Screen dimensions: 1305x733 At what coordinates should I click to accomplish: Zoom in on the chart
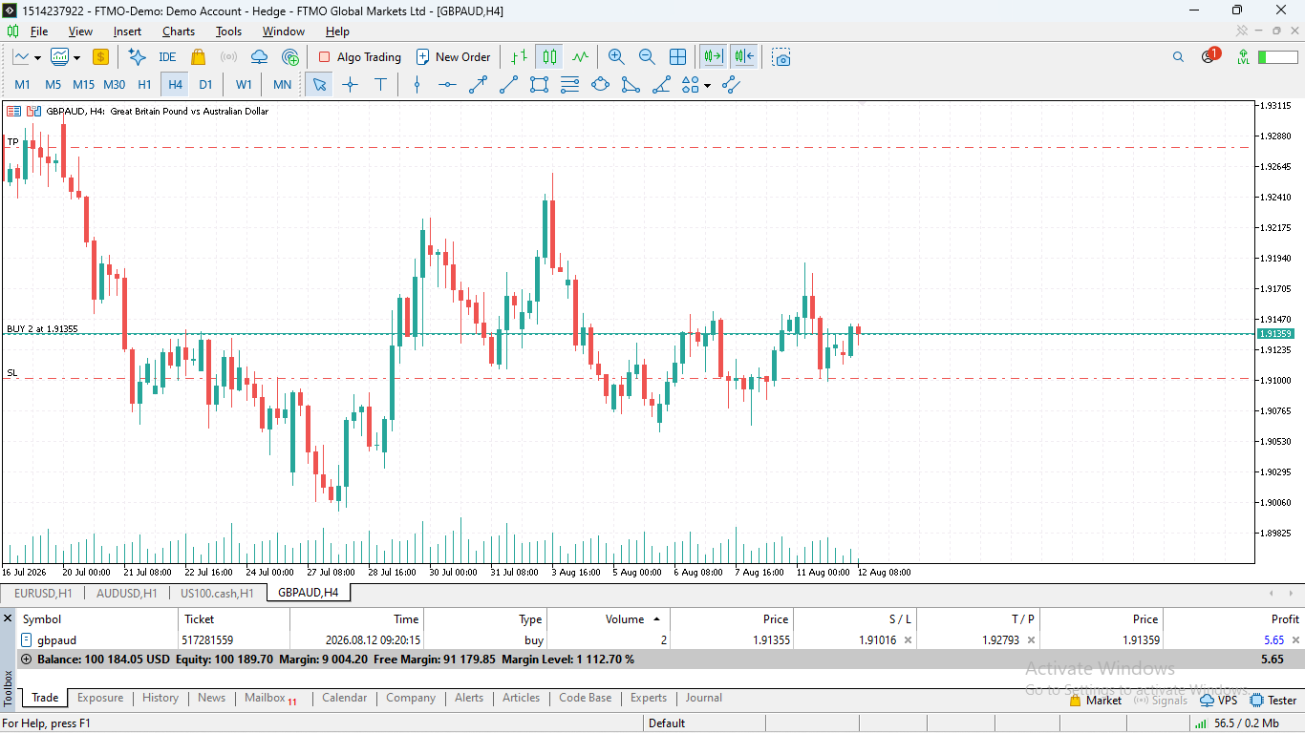(616, 57)
